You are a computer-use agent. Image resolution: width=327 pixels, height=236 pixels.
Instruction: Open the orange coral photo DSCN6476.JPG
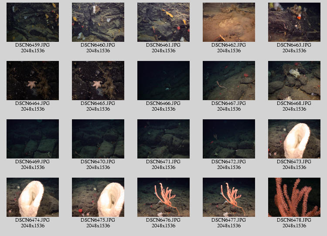[x=163, y=197]
